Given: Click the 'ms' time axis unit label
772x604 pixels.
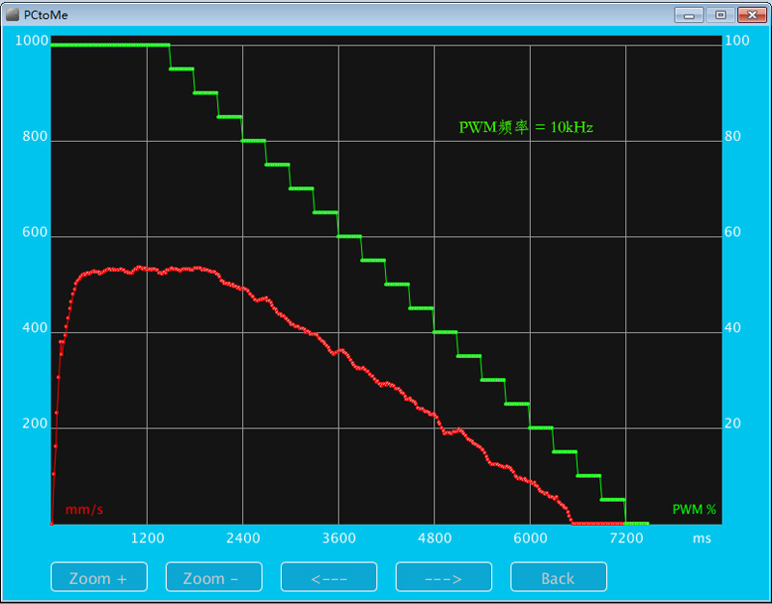Looking at the screenshot, I should (x=702, y=538).
